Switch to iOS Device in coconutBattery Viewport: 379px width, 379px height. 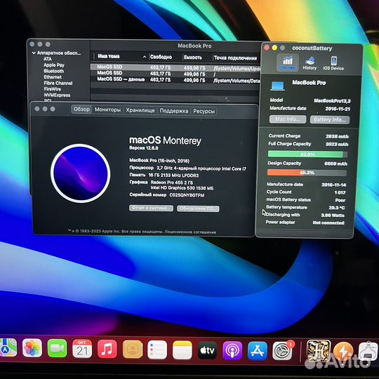point(333,63)
